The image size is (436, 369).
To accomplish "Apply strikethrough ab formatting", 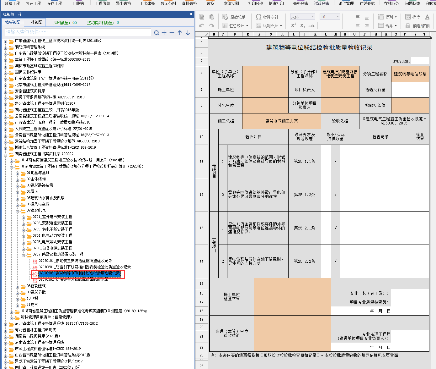I will [x=311, y=26].
